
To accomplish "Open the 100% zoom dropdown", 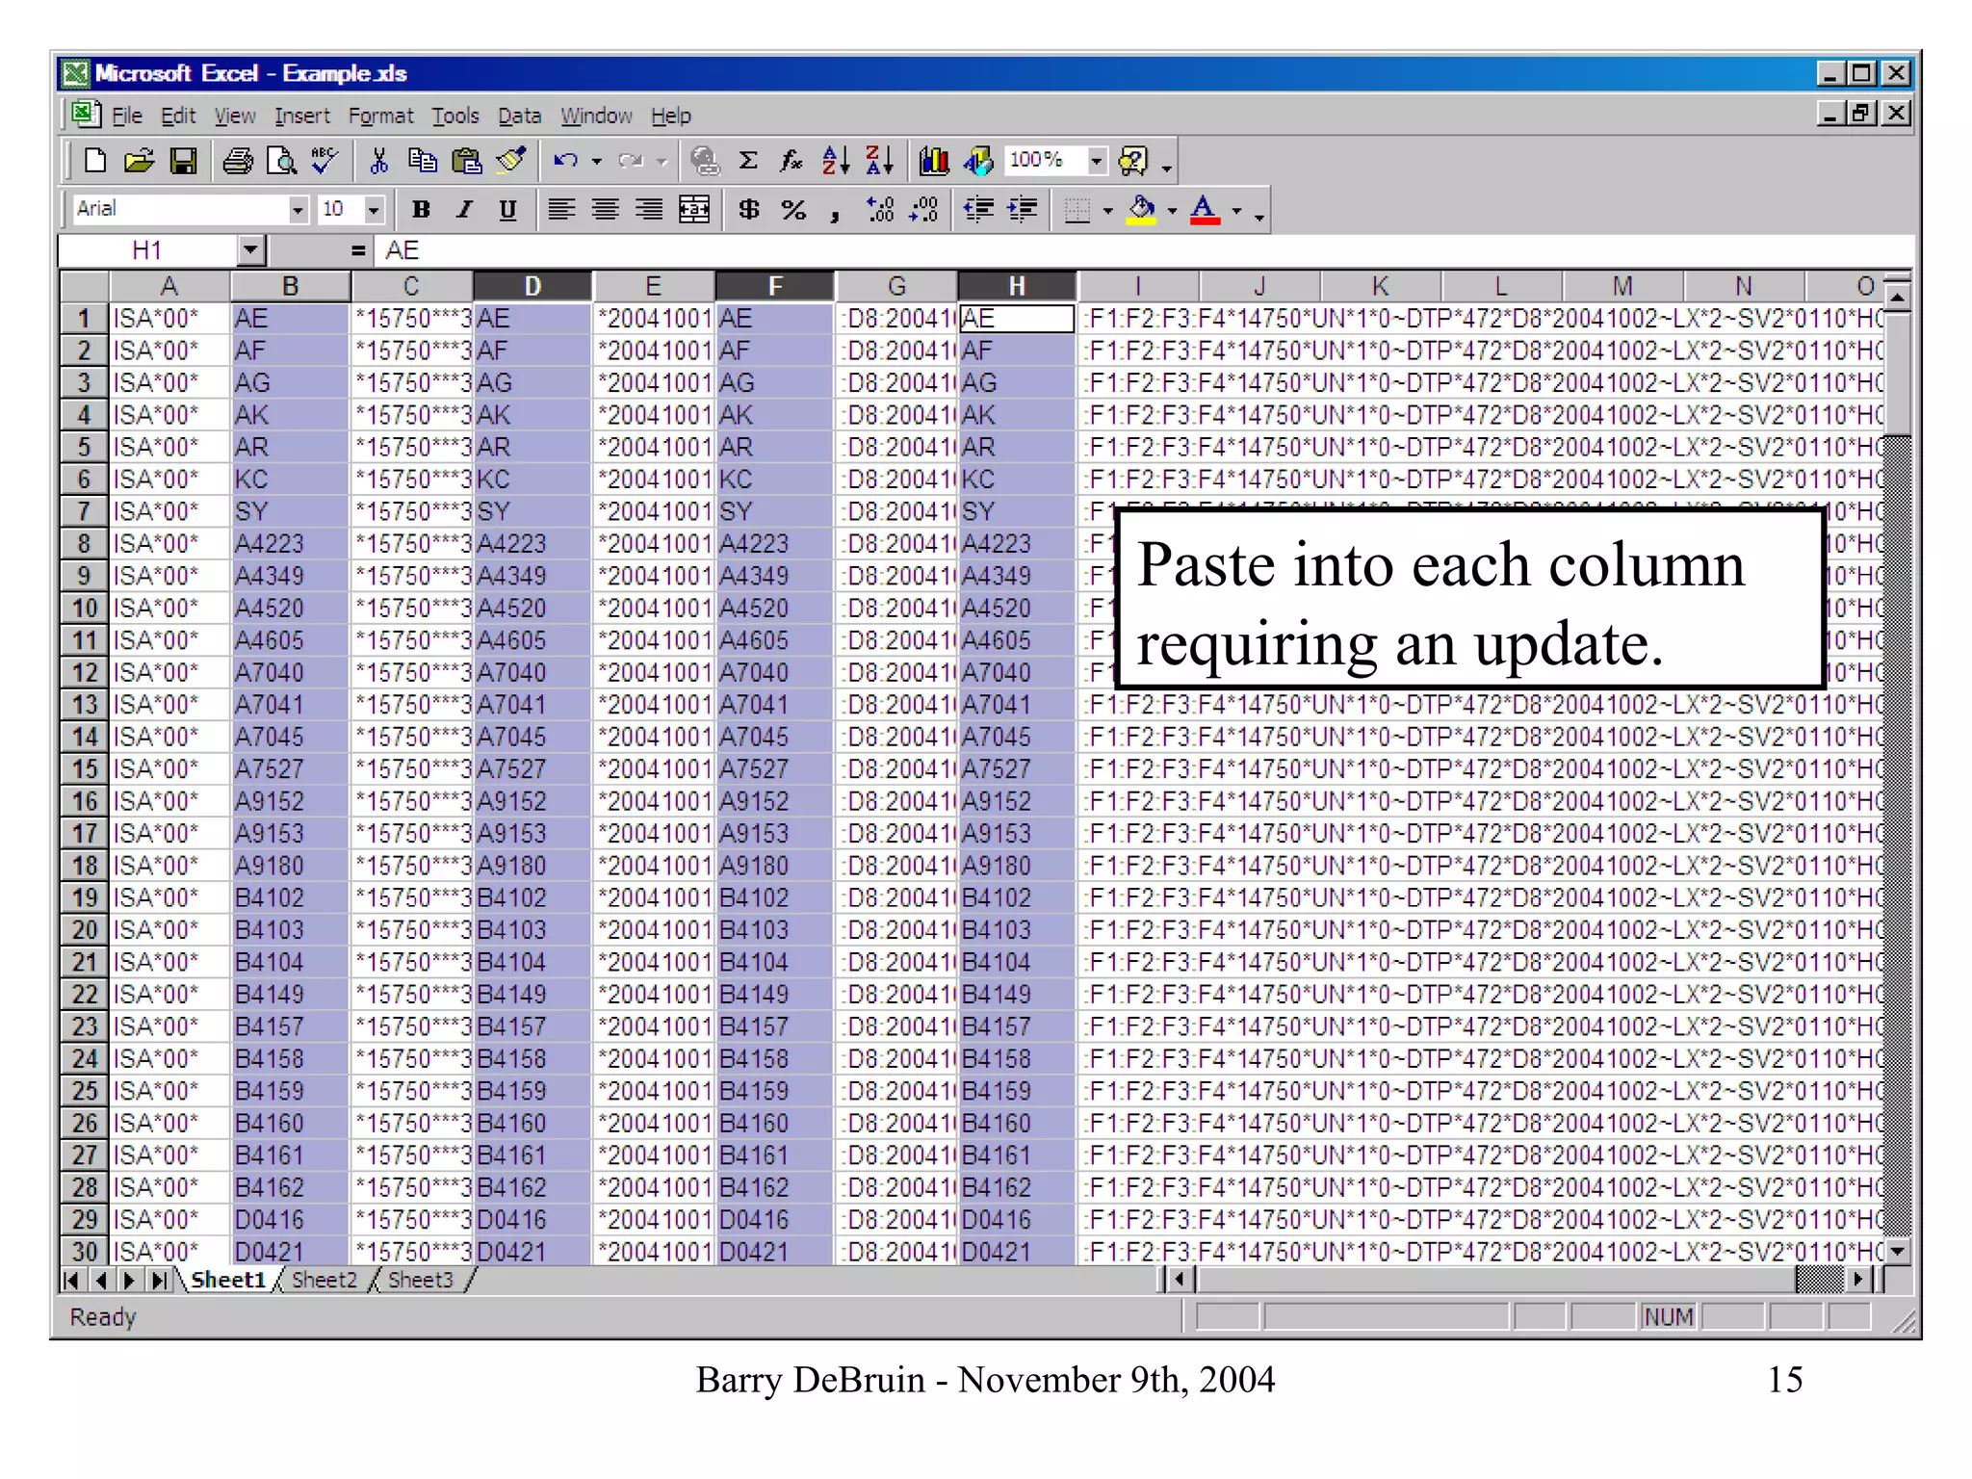I will (1096, 160).
